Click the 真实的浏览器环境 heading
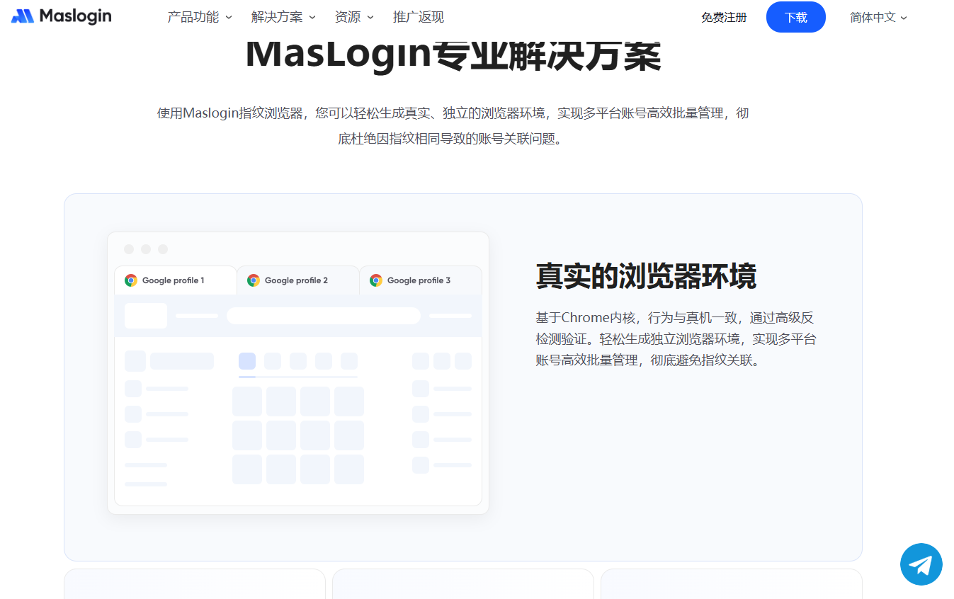The height and width of the screenshot is (599, 954). [x=645, y=276]
